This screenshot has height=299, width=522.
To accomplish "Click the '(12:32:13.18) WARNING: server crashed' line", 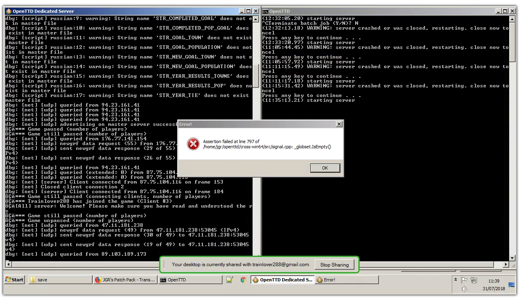I will coord(385,30).
